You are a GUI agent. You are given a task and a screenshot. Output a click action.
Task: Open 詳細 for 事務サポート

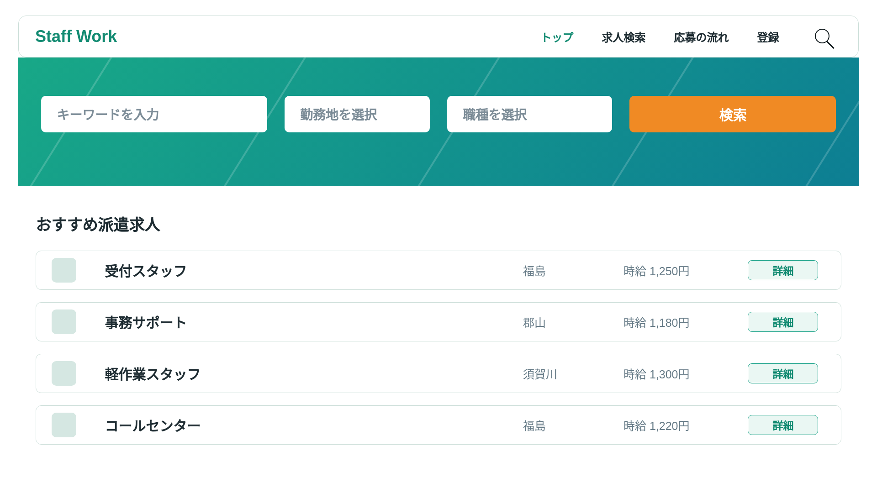pyautogui.click(x=783, y=322)
